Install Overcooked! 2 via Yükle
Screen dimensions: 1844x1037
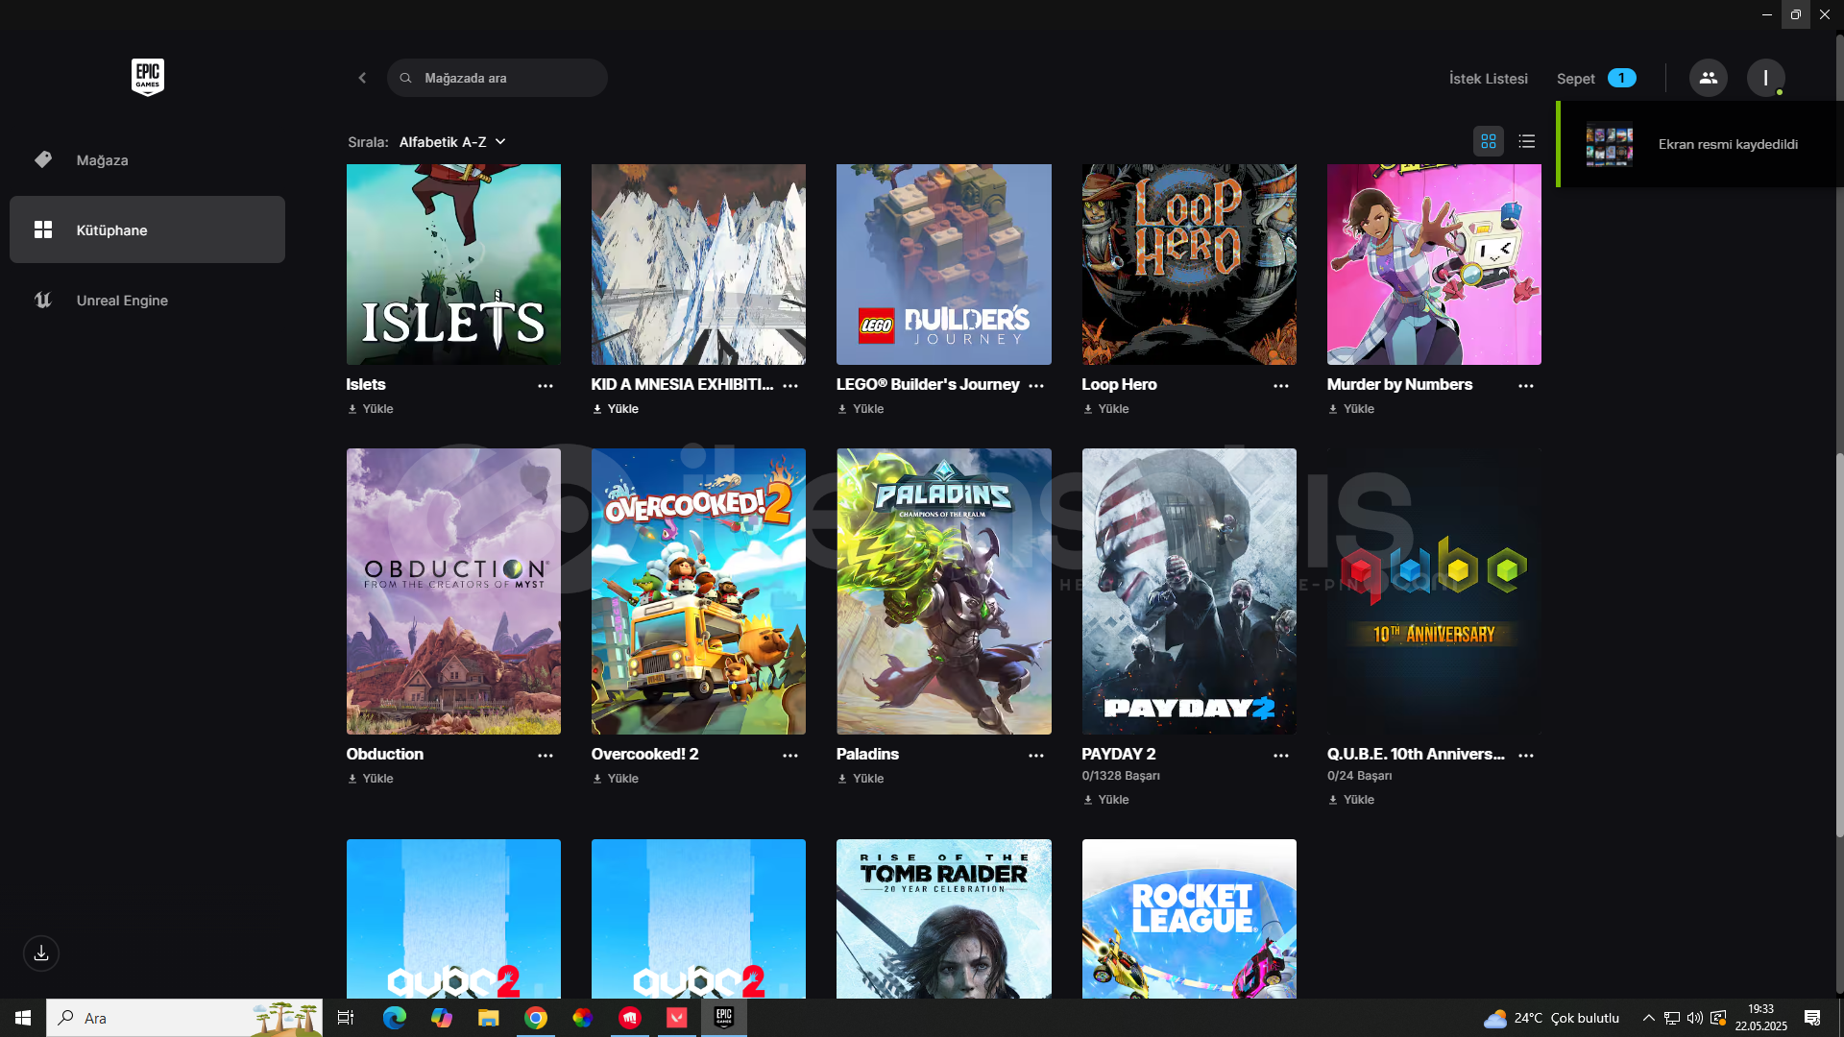[x=616, y=779]
